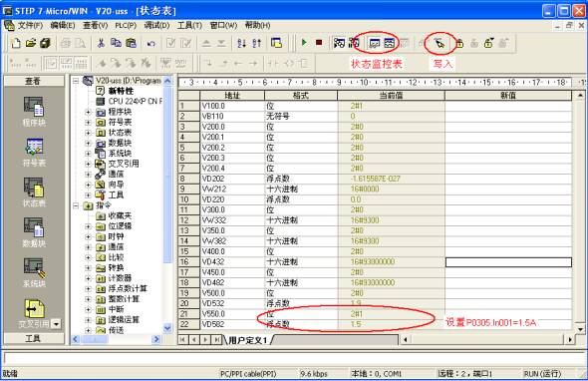Expand the 数据块 tree node
Viewport: 588px width, 381px height.
[x=88, y=143]
